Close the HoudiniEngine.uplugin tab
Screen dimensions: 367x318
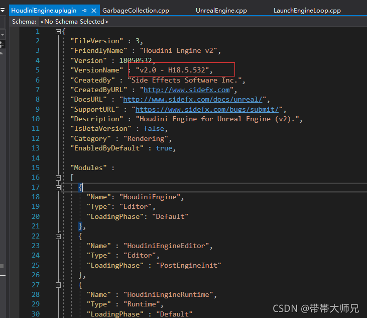(x=93, y=11)
